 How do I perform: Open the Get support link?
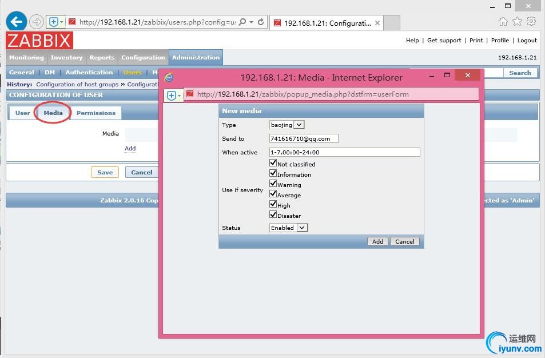444,41
